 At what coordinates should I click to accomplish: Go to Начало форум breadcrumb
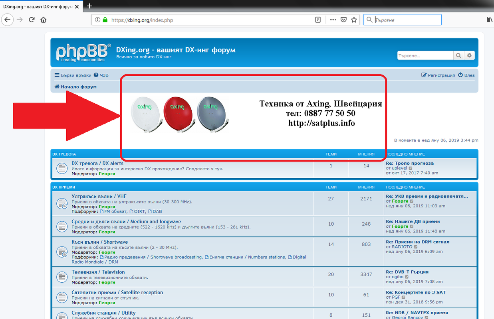75,87
